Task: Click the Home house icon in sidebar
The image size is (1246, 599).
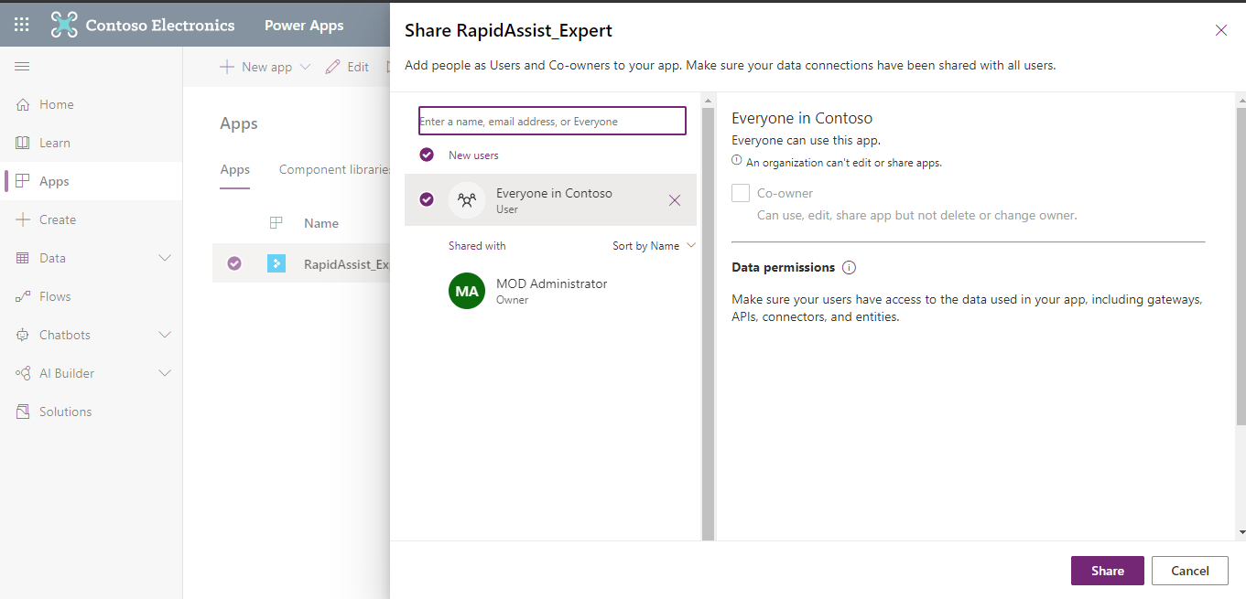Action: tap(23, 104)
